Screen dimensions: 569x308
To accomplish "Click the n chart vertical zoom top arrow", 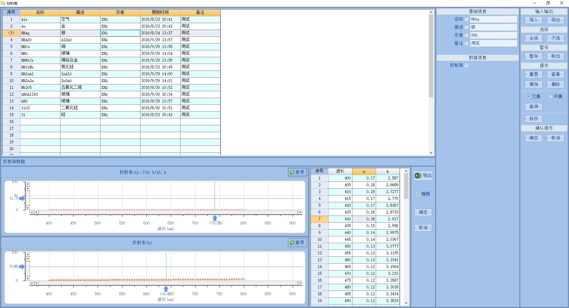I will 28,184.
